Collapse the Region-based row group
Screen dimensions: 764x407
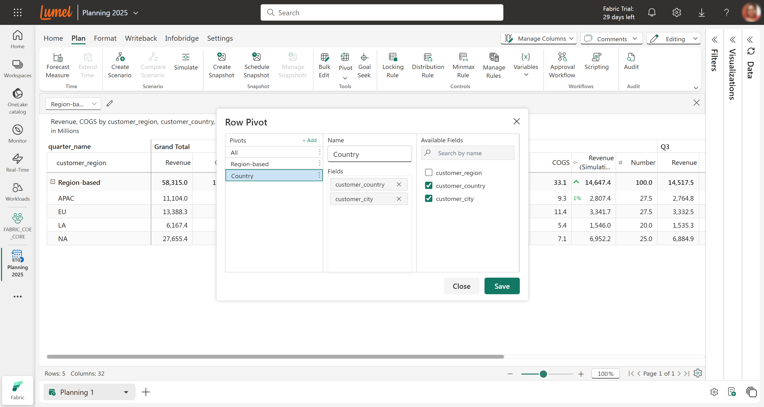53,181
